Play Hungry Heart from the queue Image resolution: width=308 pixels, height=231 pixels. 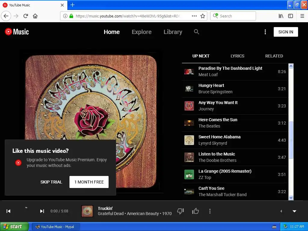[x=235, y=89]
